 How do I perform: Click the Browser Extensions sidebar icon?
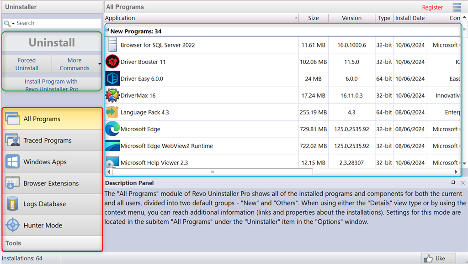(x=12, y=183)
